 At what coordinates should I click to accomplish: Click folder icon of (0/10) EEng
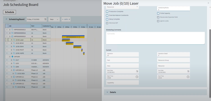[16, 87]
